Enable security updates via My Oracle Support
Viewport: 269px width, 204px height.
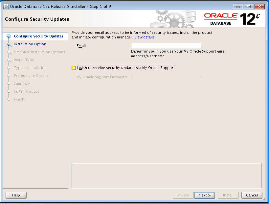click(x=74, y=68)
